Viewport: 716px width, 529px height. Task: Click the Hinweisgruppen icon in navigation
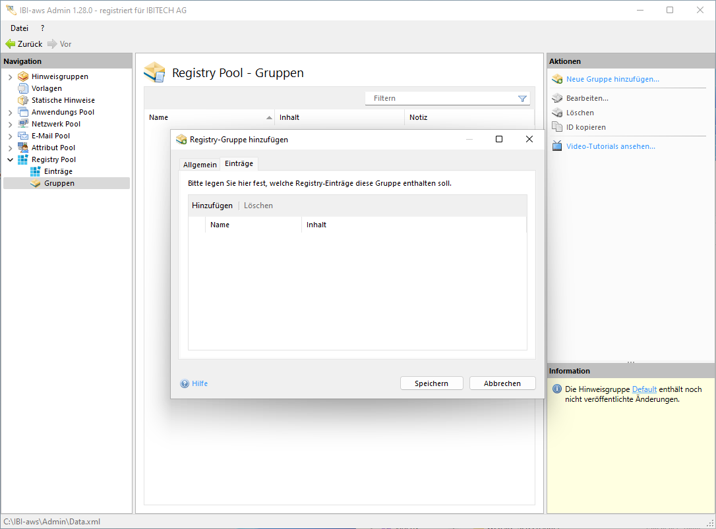tap(23, 76)
